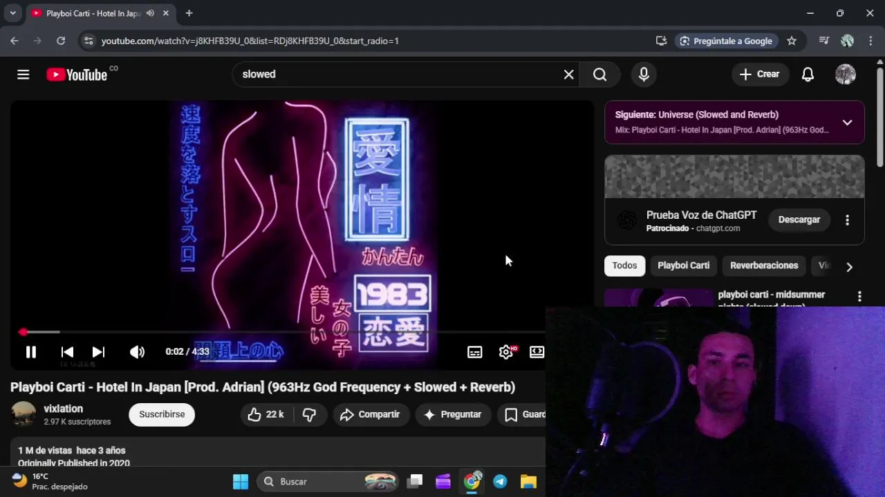
Task: Open Chrome media controls icon
Action: point(823,41)
